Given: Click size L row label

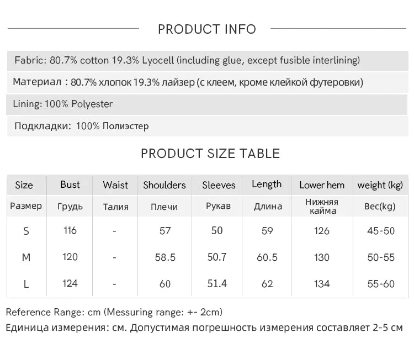Looking at the screenshot, I should (x=26, y=284).
